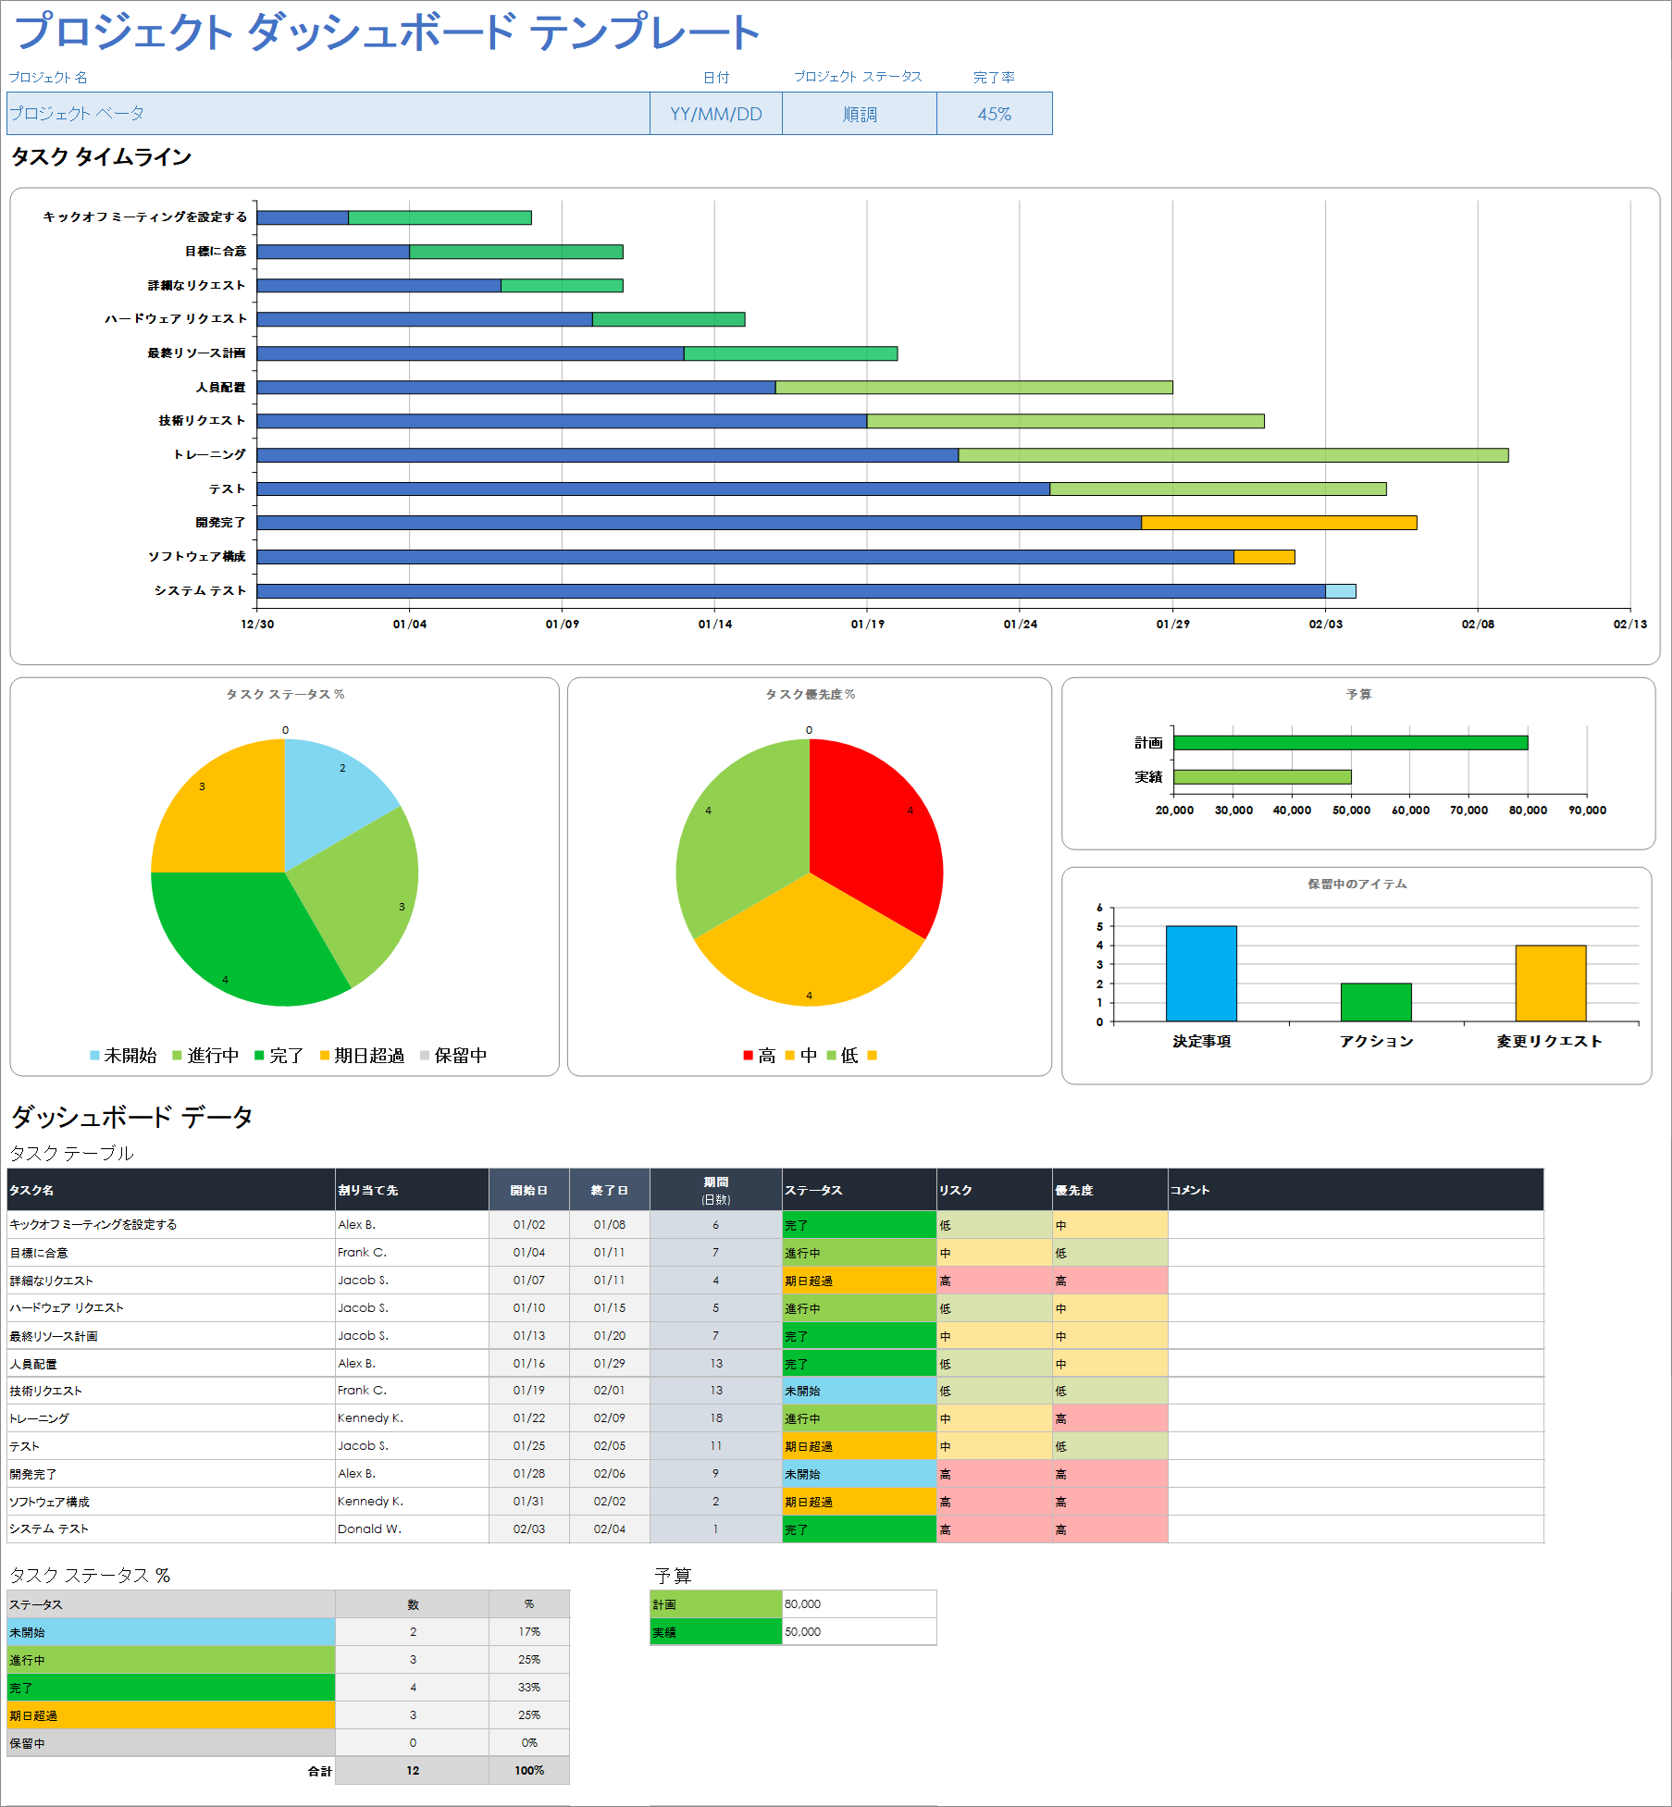Click the 50,000 actual budget cell

tap(860, 1632)
